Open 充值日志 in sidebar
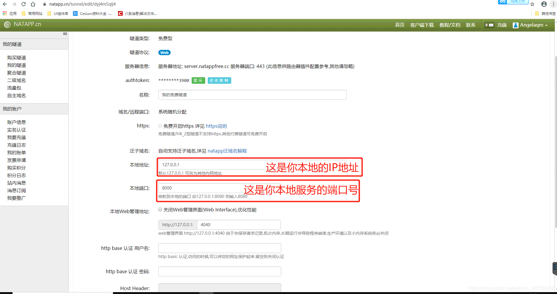The width and height of the screenshot is (557, 294). click(x=16, y=145)
